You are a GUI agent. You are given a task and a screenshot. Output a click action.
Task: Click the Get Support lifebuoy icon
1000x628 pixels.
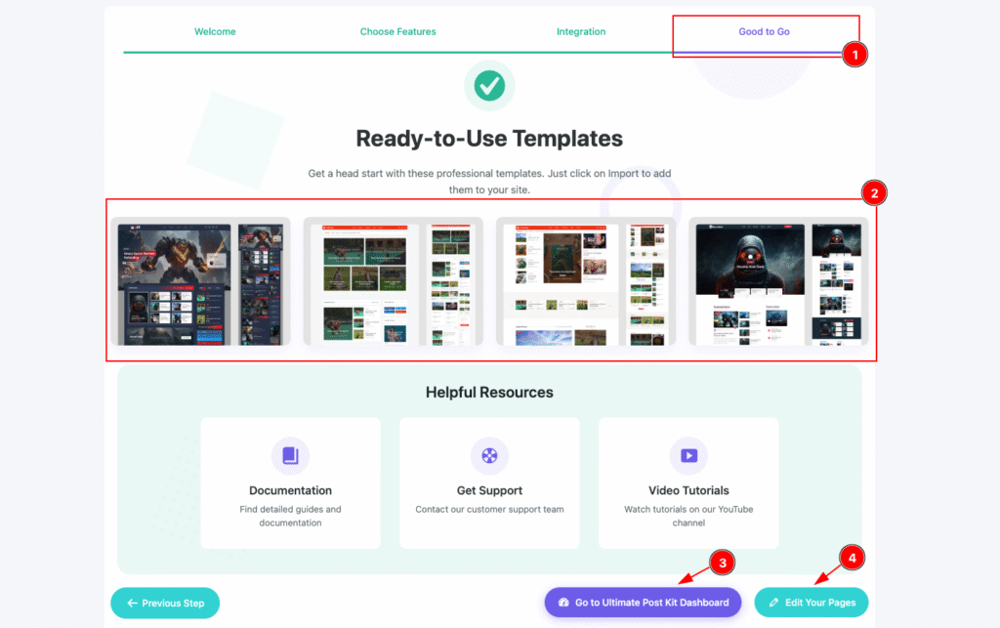coord(489,455)
